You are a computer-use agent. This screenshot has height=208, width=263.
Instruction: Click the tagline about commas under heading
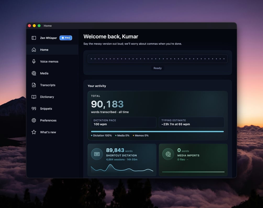[132, 44]
